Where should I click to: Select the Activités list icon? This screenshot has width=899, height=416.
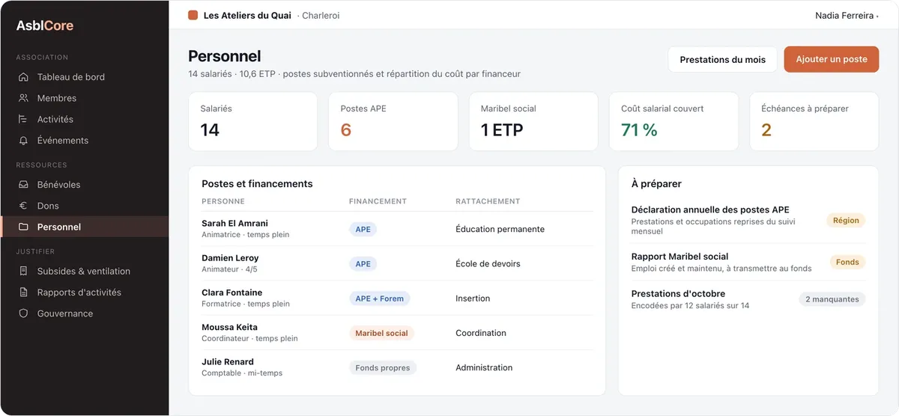(23, 119)
